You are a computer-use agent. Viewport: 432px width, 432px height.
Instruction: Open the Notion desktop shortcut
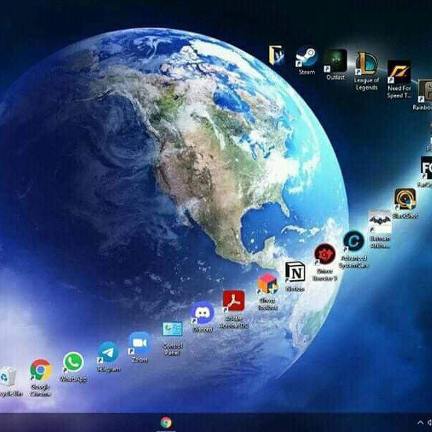pos(295,272)
